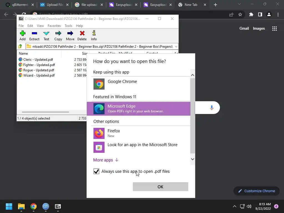Click the 7-Zip taskbar icon
The width and height of the screenshot is (284, 213).
[x=58, y=206]
